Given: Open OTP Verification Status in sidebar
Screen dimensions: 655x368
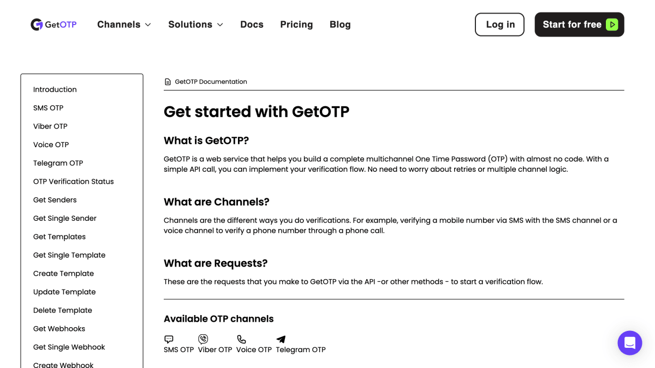Looking at the screenshot, I should [74, 182].
